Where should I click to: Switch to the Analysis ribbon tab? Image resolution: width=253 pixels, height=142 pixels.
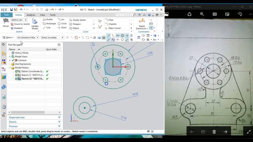(x=31, y=15)
